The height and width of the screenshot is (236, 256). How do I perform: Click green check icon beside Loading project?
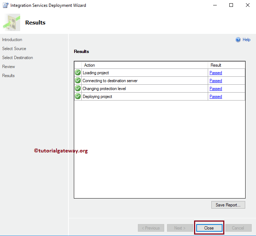coord(78,72)
